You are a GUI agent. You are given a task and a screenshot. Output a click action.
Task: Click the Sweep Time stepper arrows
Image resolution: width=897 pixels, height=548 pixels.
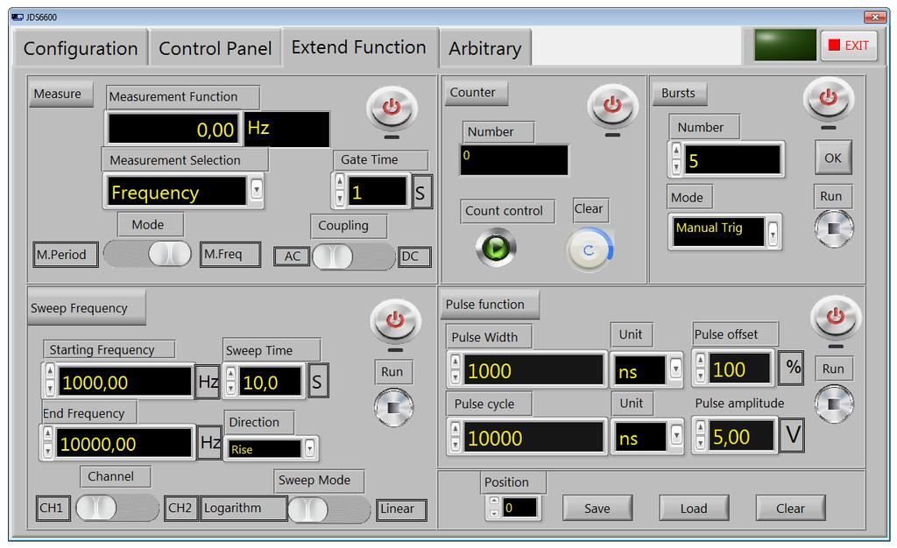pyautogui.click(x=230, y=381)
